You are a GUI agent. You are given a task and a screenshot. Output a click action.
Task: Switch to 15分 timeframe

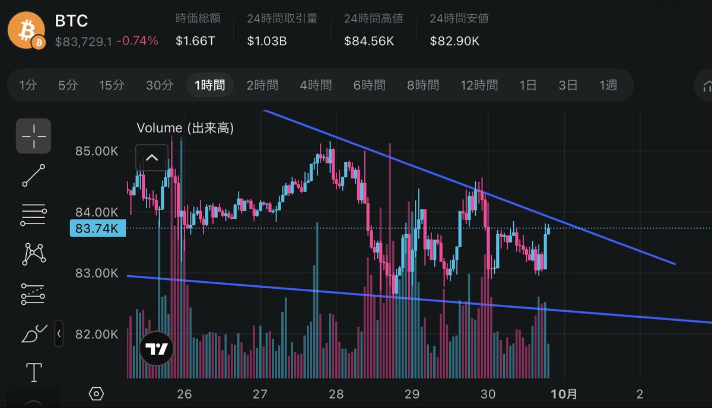pos(112,85)
